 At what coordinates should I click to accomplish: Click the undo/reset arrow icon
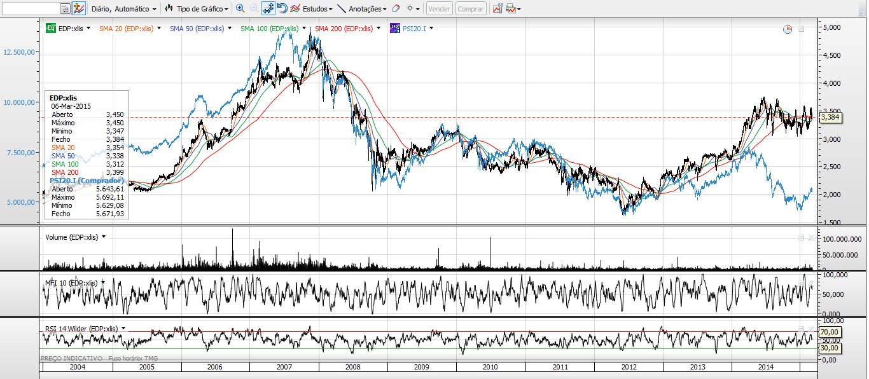[282, 9]
